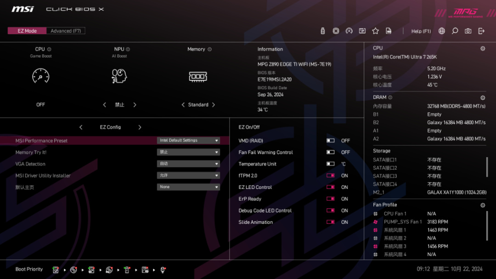Click right arrow beside Memory Standard
The width and height of the screenshot is (496, 279).
click(x=214, y=105)
